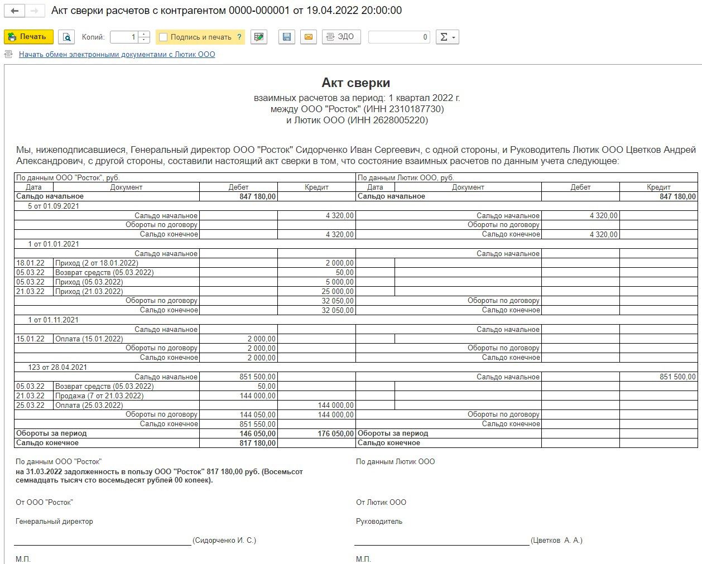Save document with floppy disk icon
The width and height of the screenshot is (702, 564).
tap(287, 37)
